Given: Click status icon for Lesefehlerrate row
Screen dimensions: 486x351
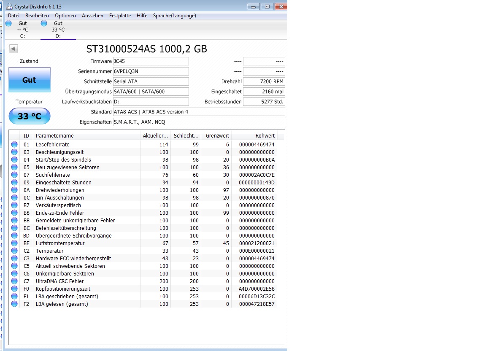Looking at the screenshot, I should [14, 144].
